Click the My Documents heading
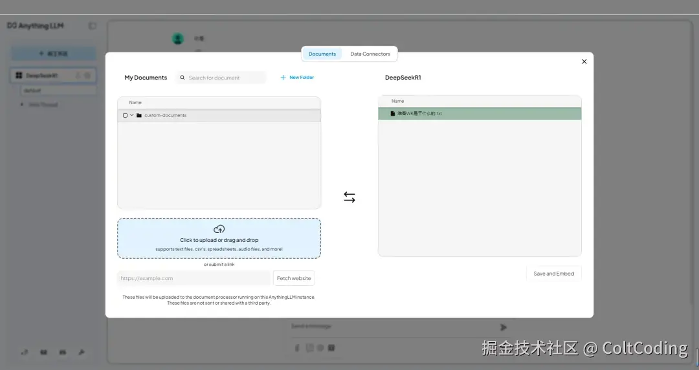This screenshot has width=699, height=370. pyautogui.click(x=146, y=78)
